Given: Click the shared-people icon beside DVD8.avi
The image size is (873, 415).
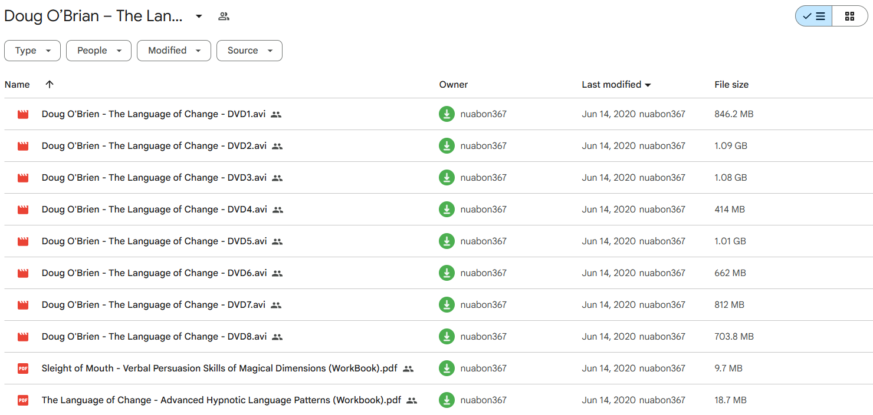Looking at the screenshot, I should (277, 337).
